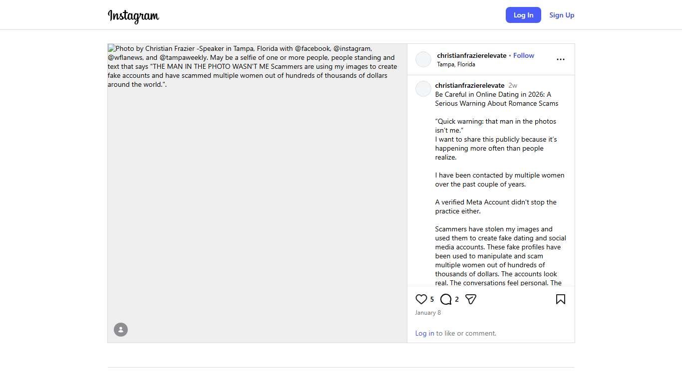Click the "Log in" to like link

424,333
